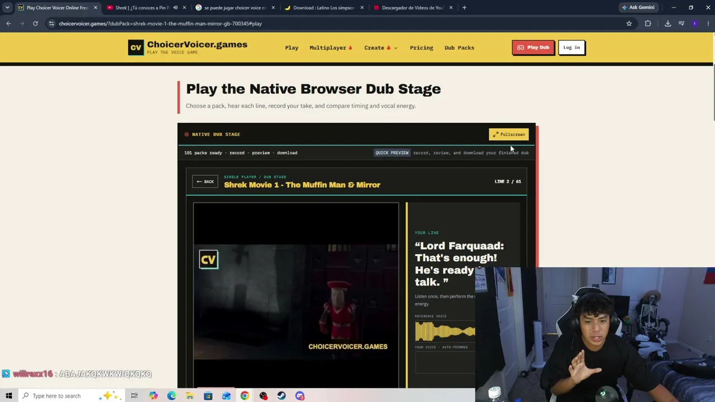This screenshot has height=402, width=715.
Task: Click the reference voice waveform
Action: pos(445,332)
